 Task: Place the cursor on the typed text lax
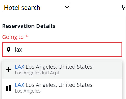point(18,50)
